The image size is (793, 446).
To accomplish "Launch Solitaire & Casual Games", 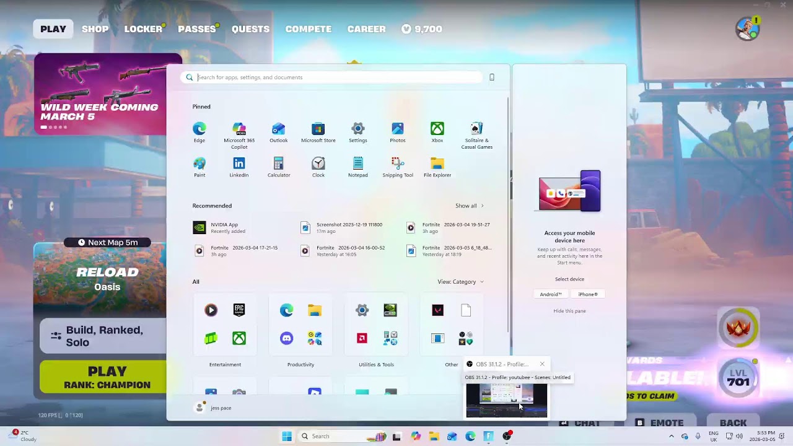I will (476, 135).
